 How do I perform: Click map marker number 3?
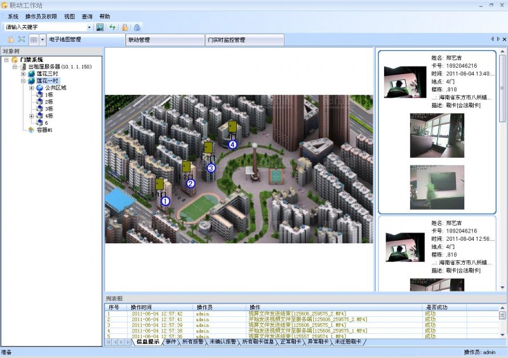pos(211,168)
